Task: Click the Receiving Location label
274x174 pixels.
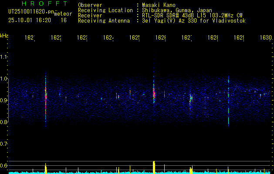Action: 105,10
